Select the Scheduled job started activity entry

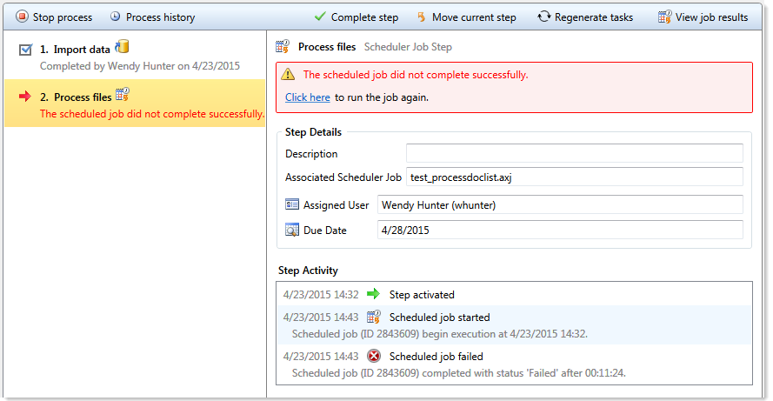pos(439,317)
